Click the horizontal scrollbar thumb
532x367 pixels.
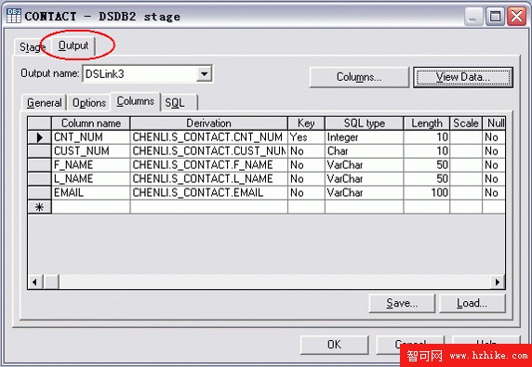(x=51, y=282)
